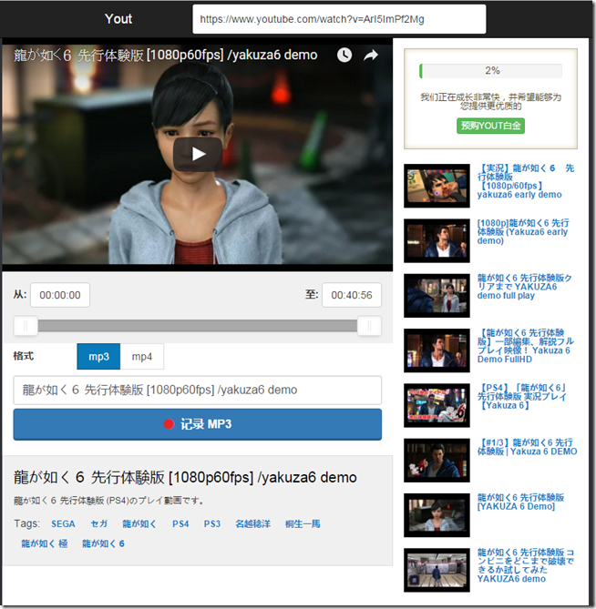The height and width of the screenshot is (609, 596).
Task: Open link コンビニ YAKUZA6 demo
Action: (526, 565)
